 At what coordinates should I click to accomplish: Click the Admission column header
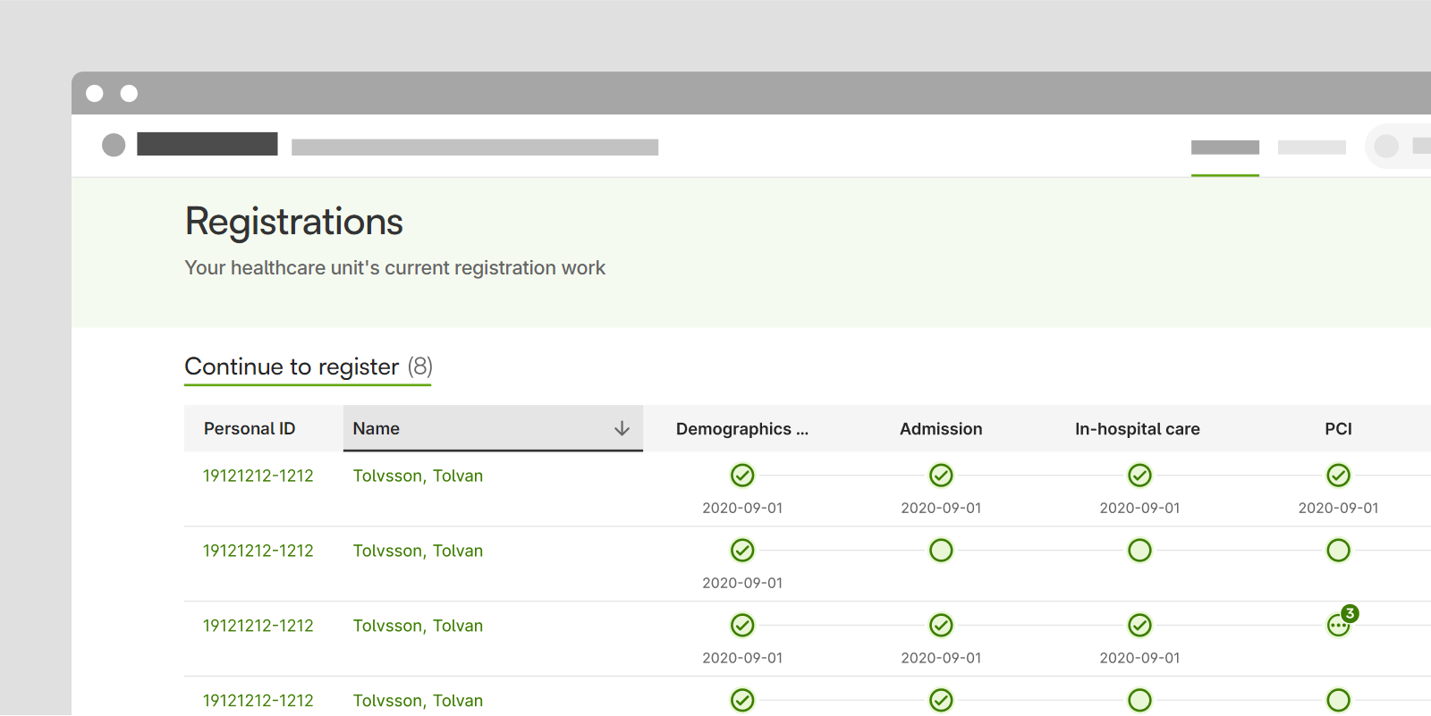(x=941, y=429)
